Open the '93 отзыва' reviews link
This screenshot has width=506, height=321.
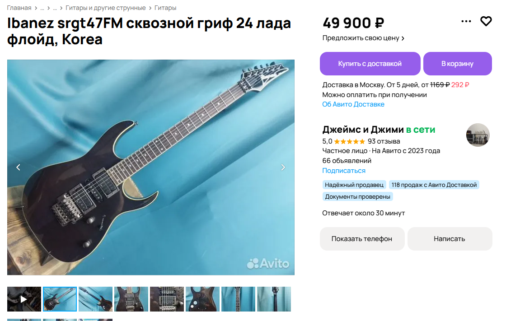point(384,141)
